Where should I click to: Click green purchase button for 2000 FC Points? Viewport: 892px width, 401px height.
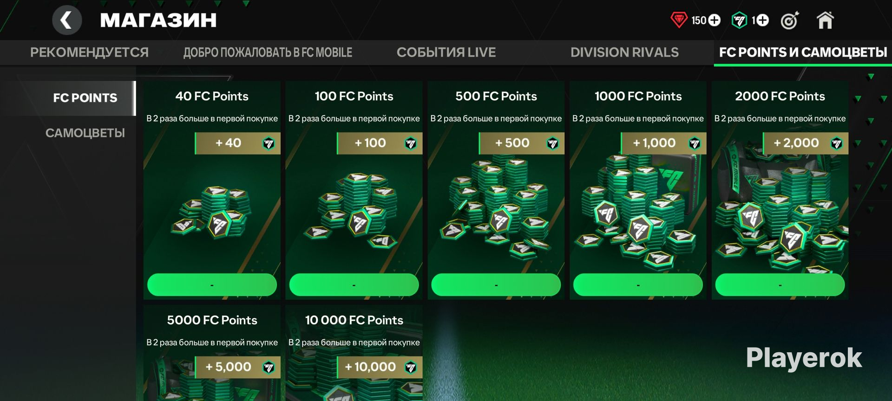(780, 285)
